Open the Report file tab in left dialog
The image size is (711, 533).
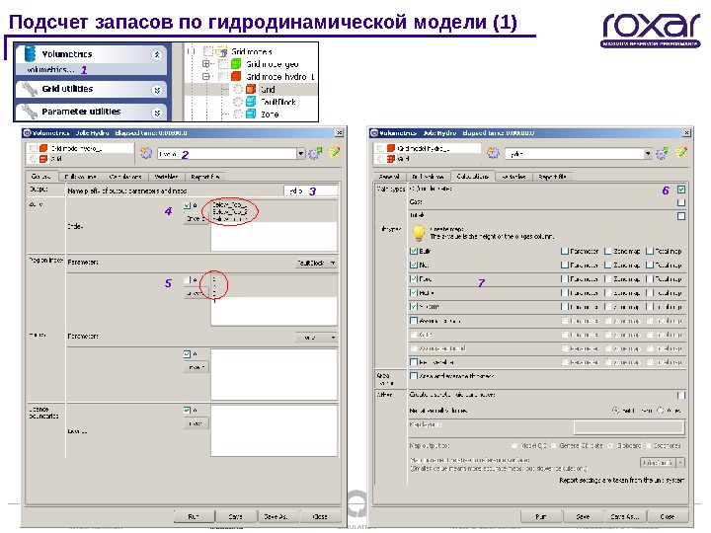tap(204, 177)
